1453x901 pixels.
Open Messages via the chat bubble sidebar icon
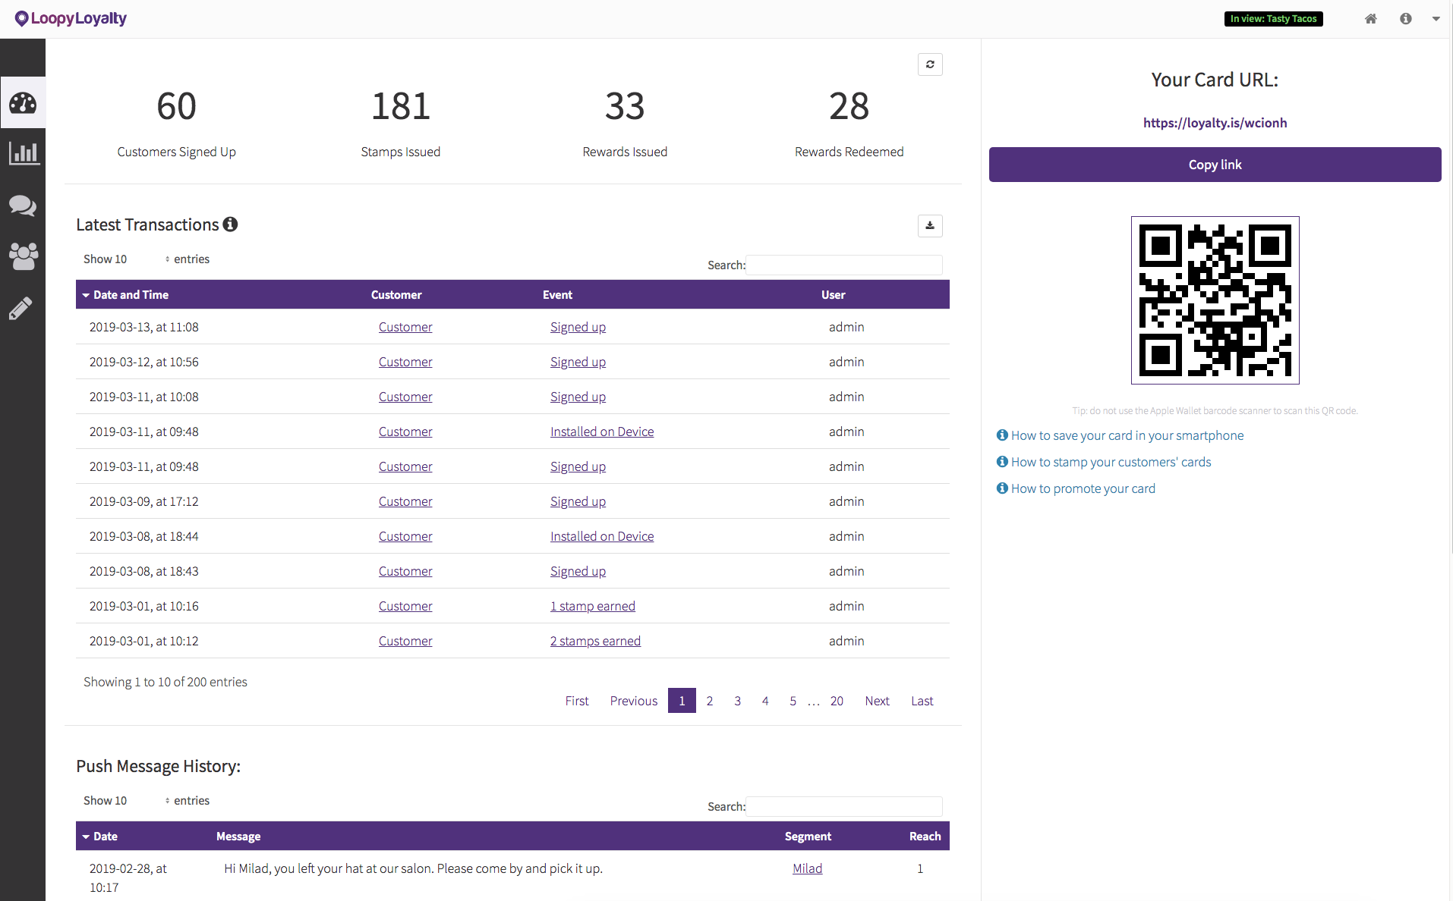point(23,206)
